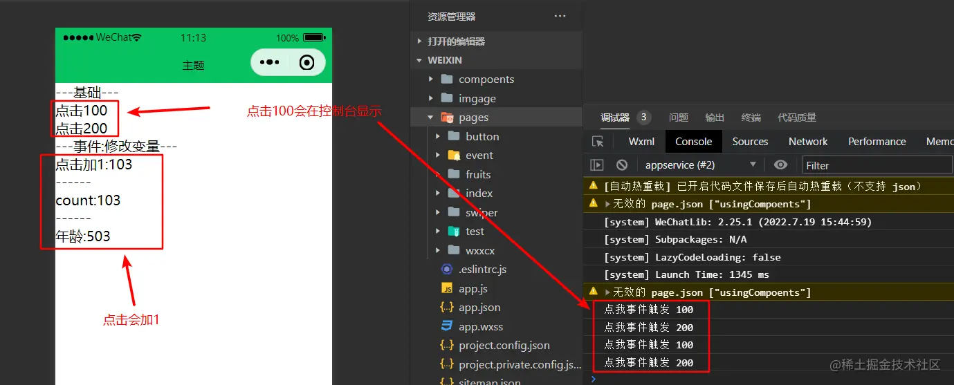
Task: Select the Launch Time: 1345 ms log
Action: (686, 274)
